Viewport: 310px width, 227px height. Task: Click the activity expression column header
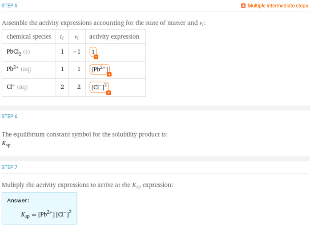coord(114,36)
